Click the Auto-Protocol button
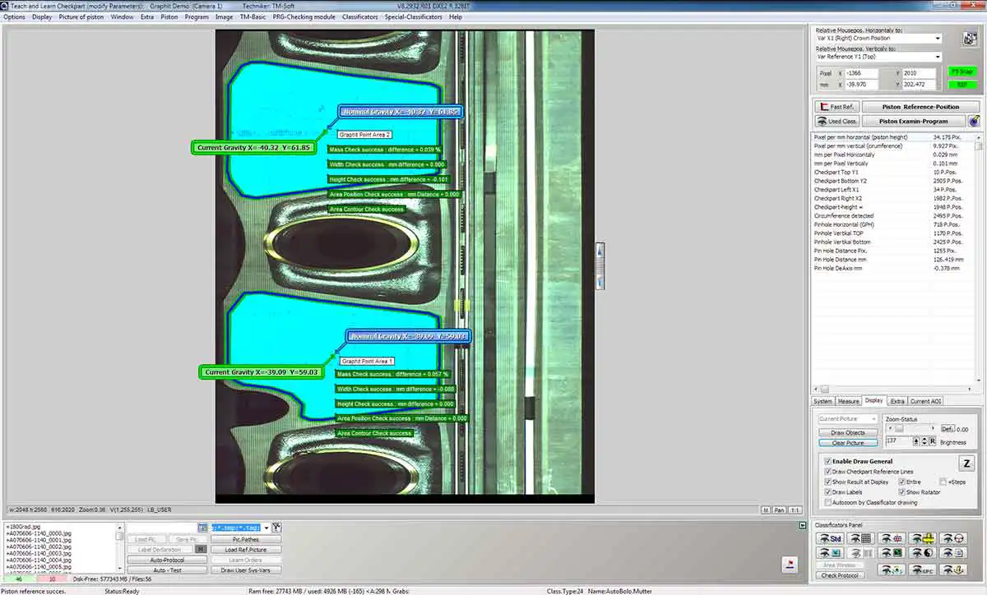Image resolution: width=987 pixels, height=595 pixels. pos(167,560)
